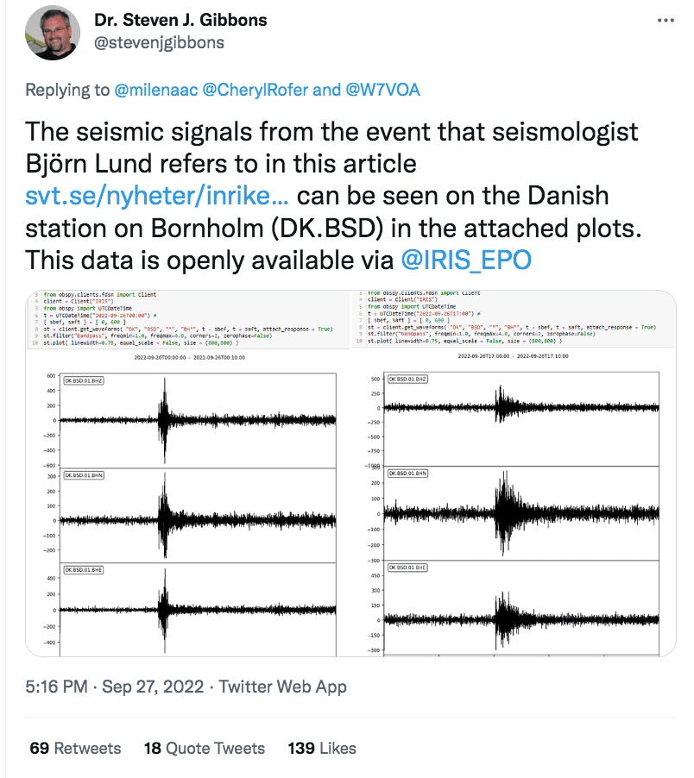This screenshot has height=778, width=694.
Task: Click the DK.BSD.01.BHZ plot in left image
Action: click(x=198, y=420)
